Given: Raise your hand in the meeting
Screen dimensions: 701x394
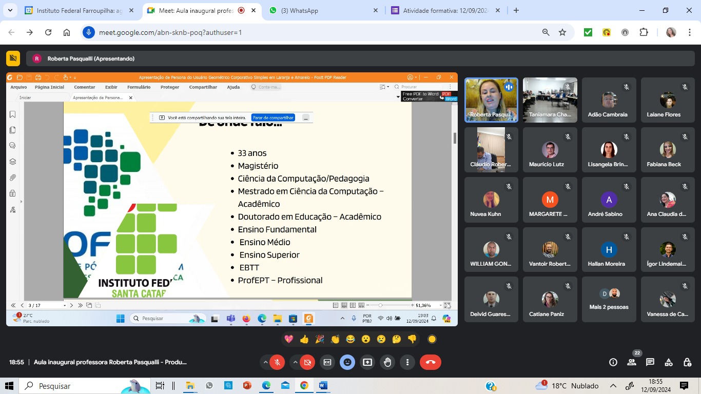Looking at the screenshot, I should [387, 362].
